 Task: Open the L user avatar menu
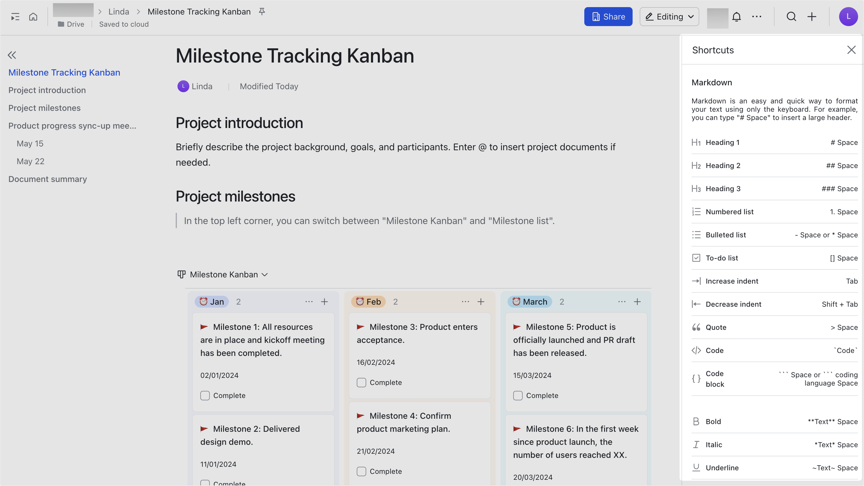(x=848, y=17)
